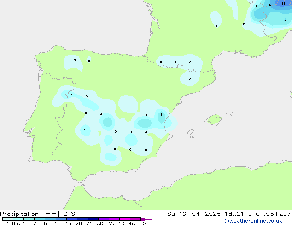
Task: Click the above-50 mm arrow legend tip
Action: coord(146,219)
